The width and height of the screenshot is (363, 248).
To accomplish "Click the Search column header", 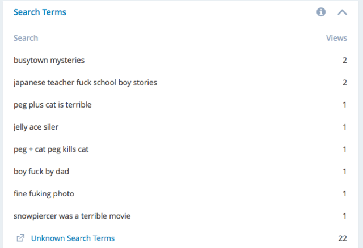I will click(x=26, y=38).
